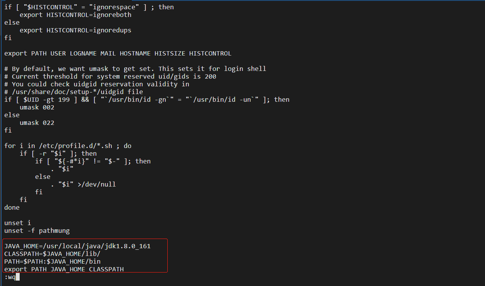Click the 'CLASSPATH=$JAVA_HOME/lib/' line
Viewport: 485px width, 286px height.
(52, 254)
